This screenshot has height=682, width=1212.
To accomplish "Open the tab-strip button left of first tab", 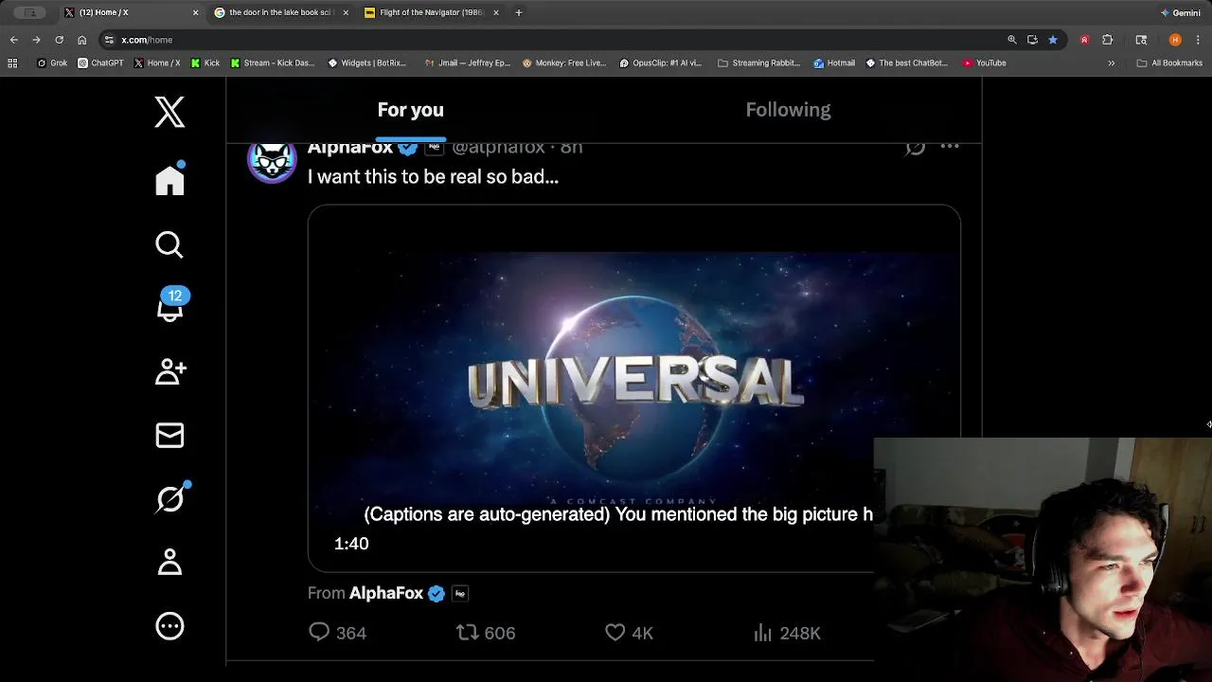I will point(30,12).
